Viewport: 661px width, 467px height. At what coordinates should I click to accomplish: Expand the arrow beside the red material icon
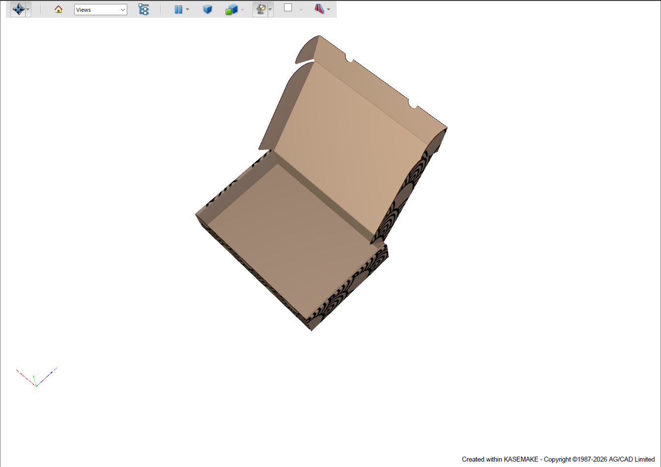point(328,10)
